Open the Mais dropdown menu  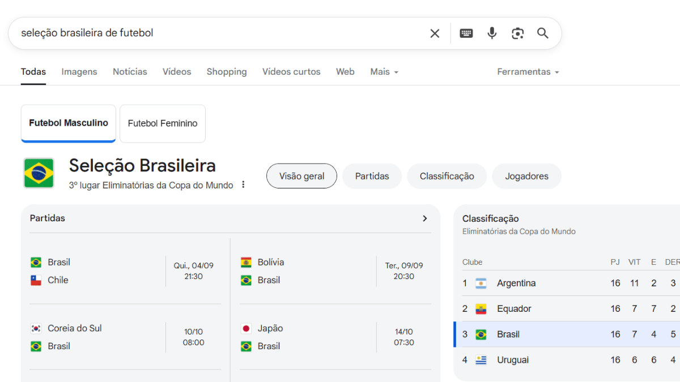point(384,72)
